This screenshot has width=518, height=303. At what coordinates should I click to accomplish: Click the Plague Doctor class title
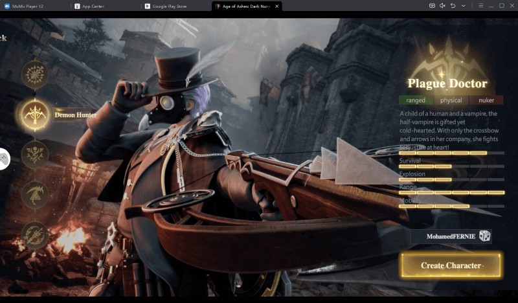[447, 84]
